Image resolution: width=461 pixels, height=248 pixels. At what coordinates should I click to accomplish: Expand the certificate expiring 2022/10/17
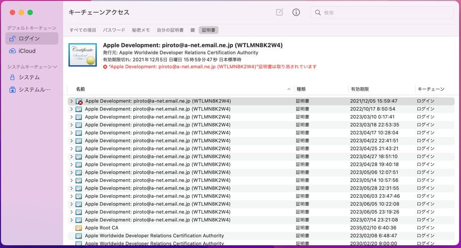click(71, 109)
